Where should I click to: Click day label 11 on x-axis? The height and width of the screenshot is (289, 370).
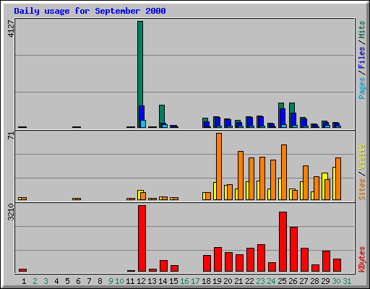[x=130, y=281]
